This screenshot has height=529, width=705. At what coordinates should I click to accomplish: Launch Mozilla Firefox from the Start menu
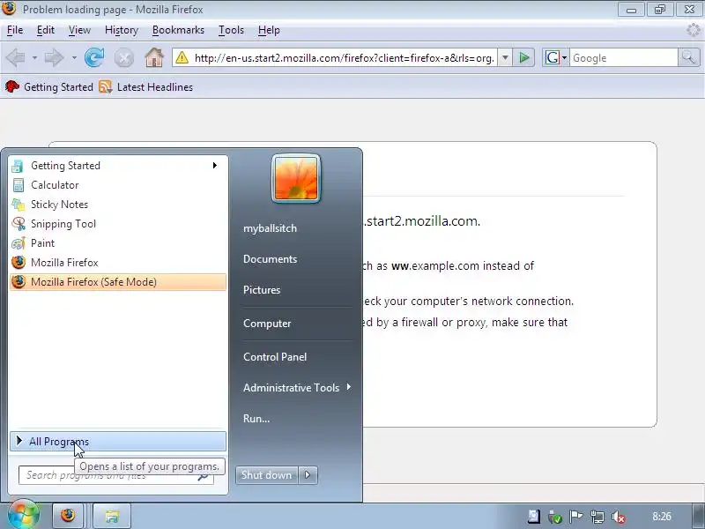tap(118, 262)
